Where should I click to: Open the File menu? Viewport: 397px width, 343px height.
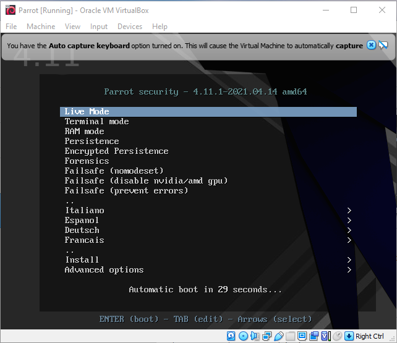(11, 27)
